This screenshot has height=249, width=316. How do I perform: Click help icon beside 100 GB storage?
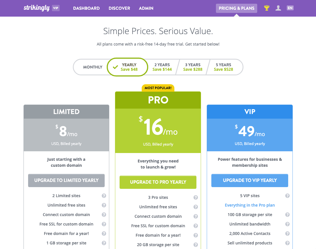click(x=287, y=215)
